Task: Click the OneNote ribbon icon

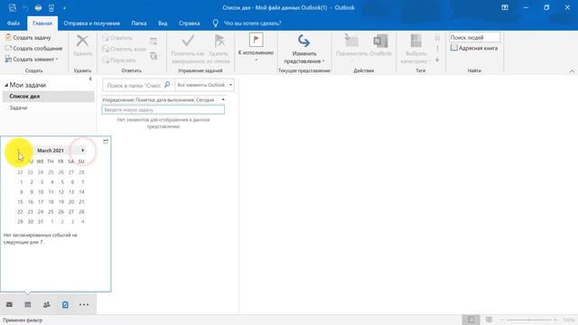Action: (380, 45)
